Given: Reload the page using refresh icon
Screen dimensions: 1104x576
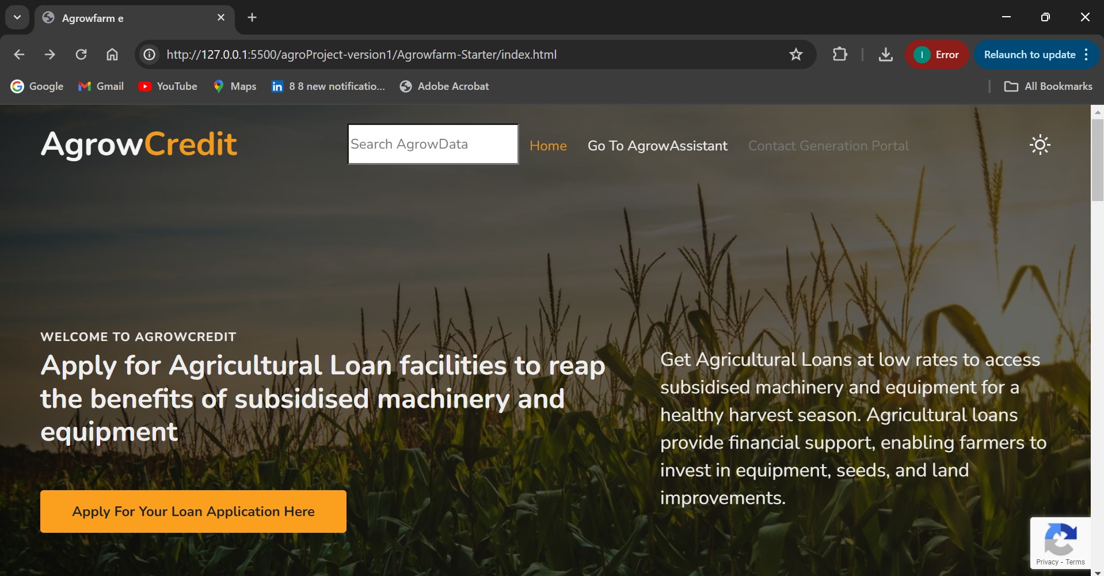Looking at the screenshot, I should tap(81, 55).
